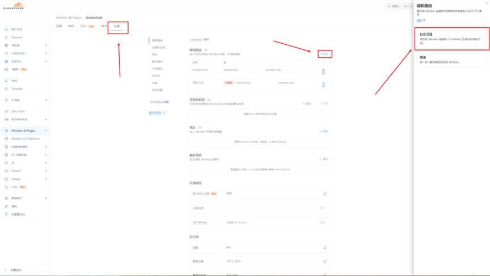Click the Images icon in the sidebar
The height and width of the screenshot is (276, 490).
(x=6, y=179)
